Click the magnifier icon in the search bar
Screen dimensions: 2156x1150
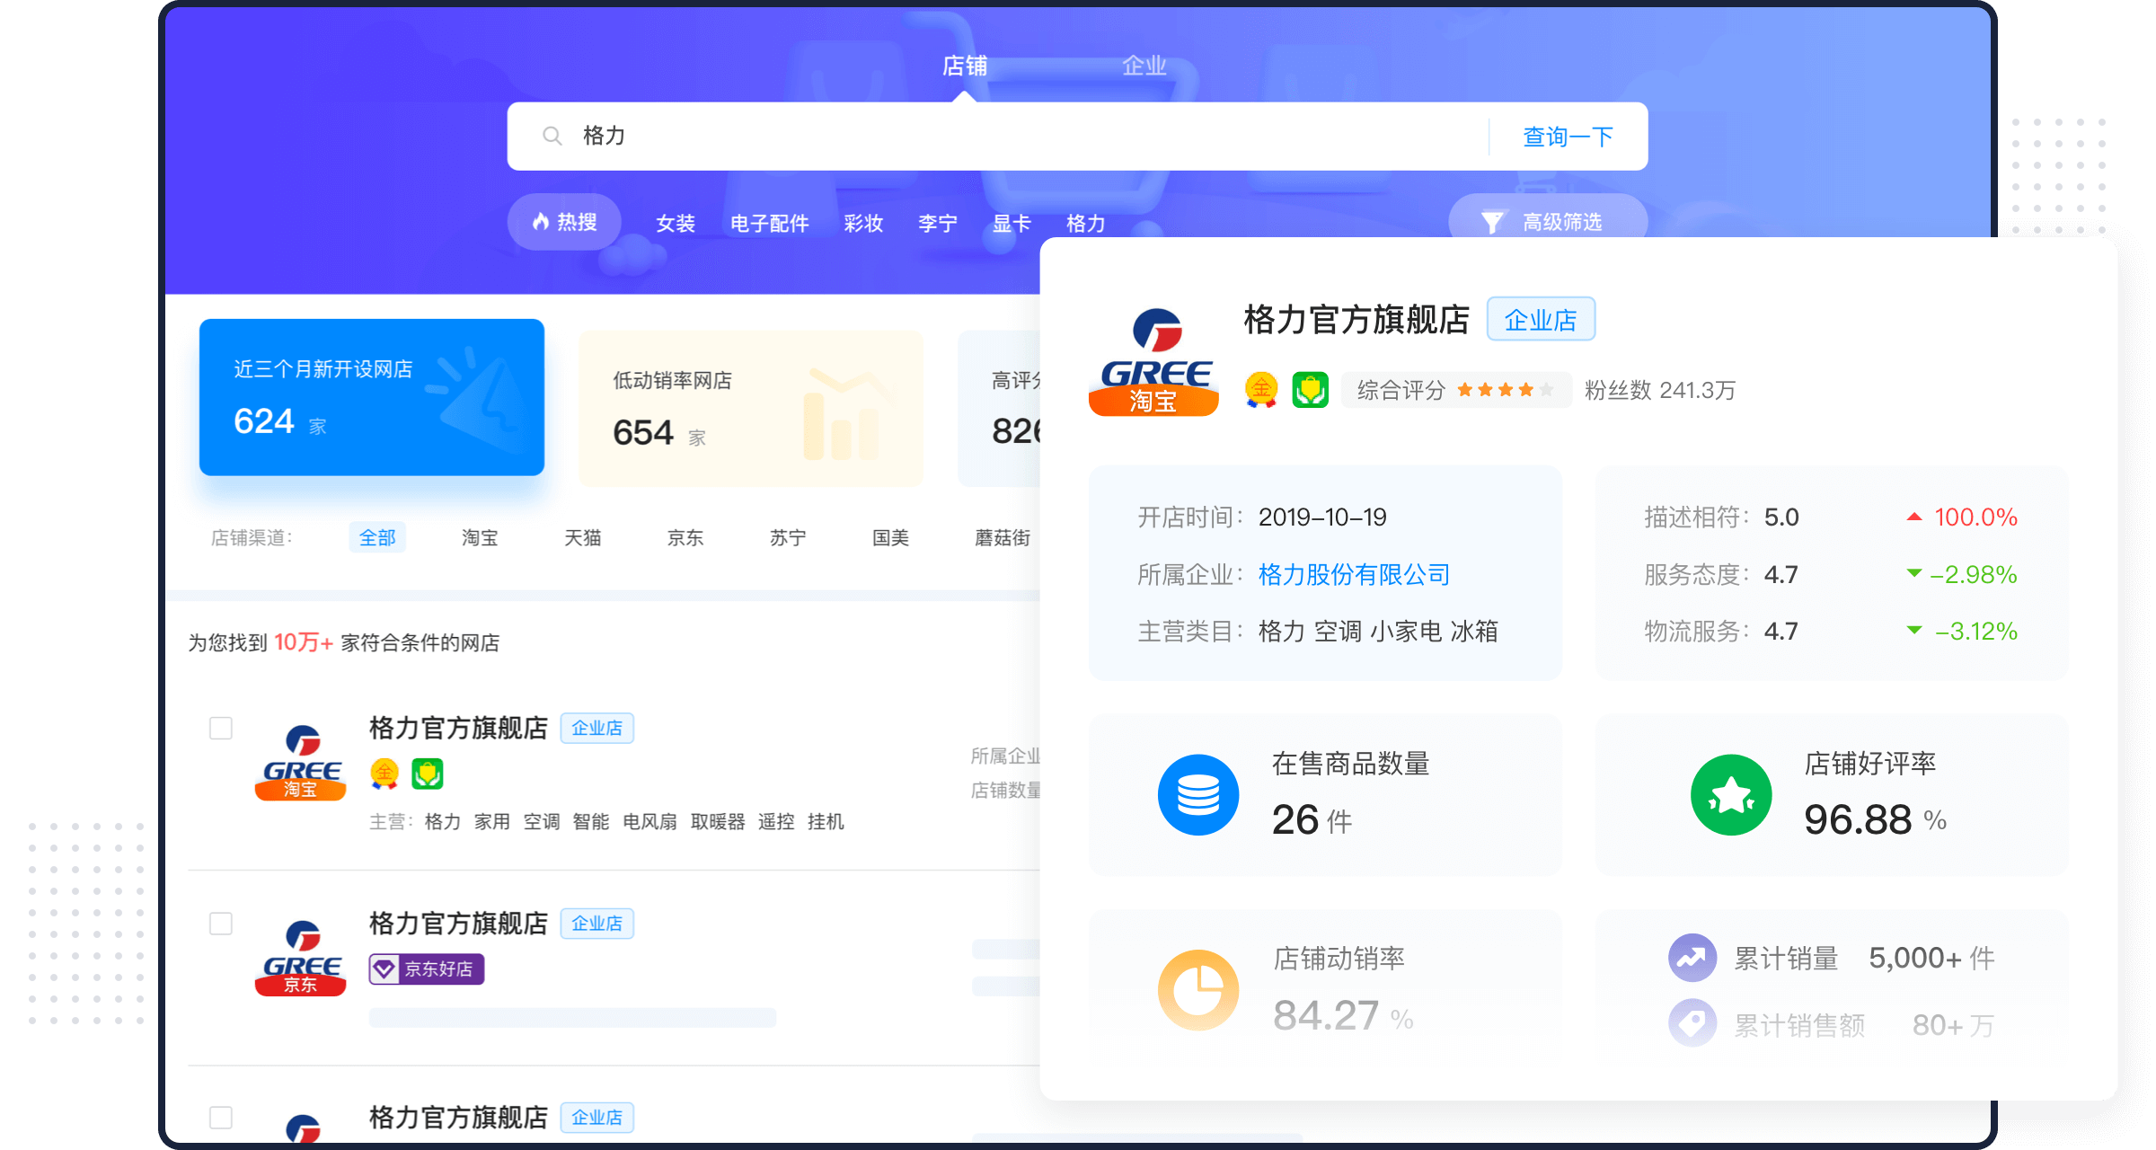tap(552, 135)
